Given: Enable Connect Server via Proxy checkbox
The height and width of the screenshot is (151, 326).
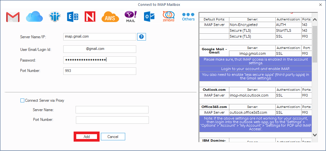Looking at the screenshot, I should click(x=22, y=100).
